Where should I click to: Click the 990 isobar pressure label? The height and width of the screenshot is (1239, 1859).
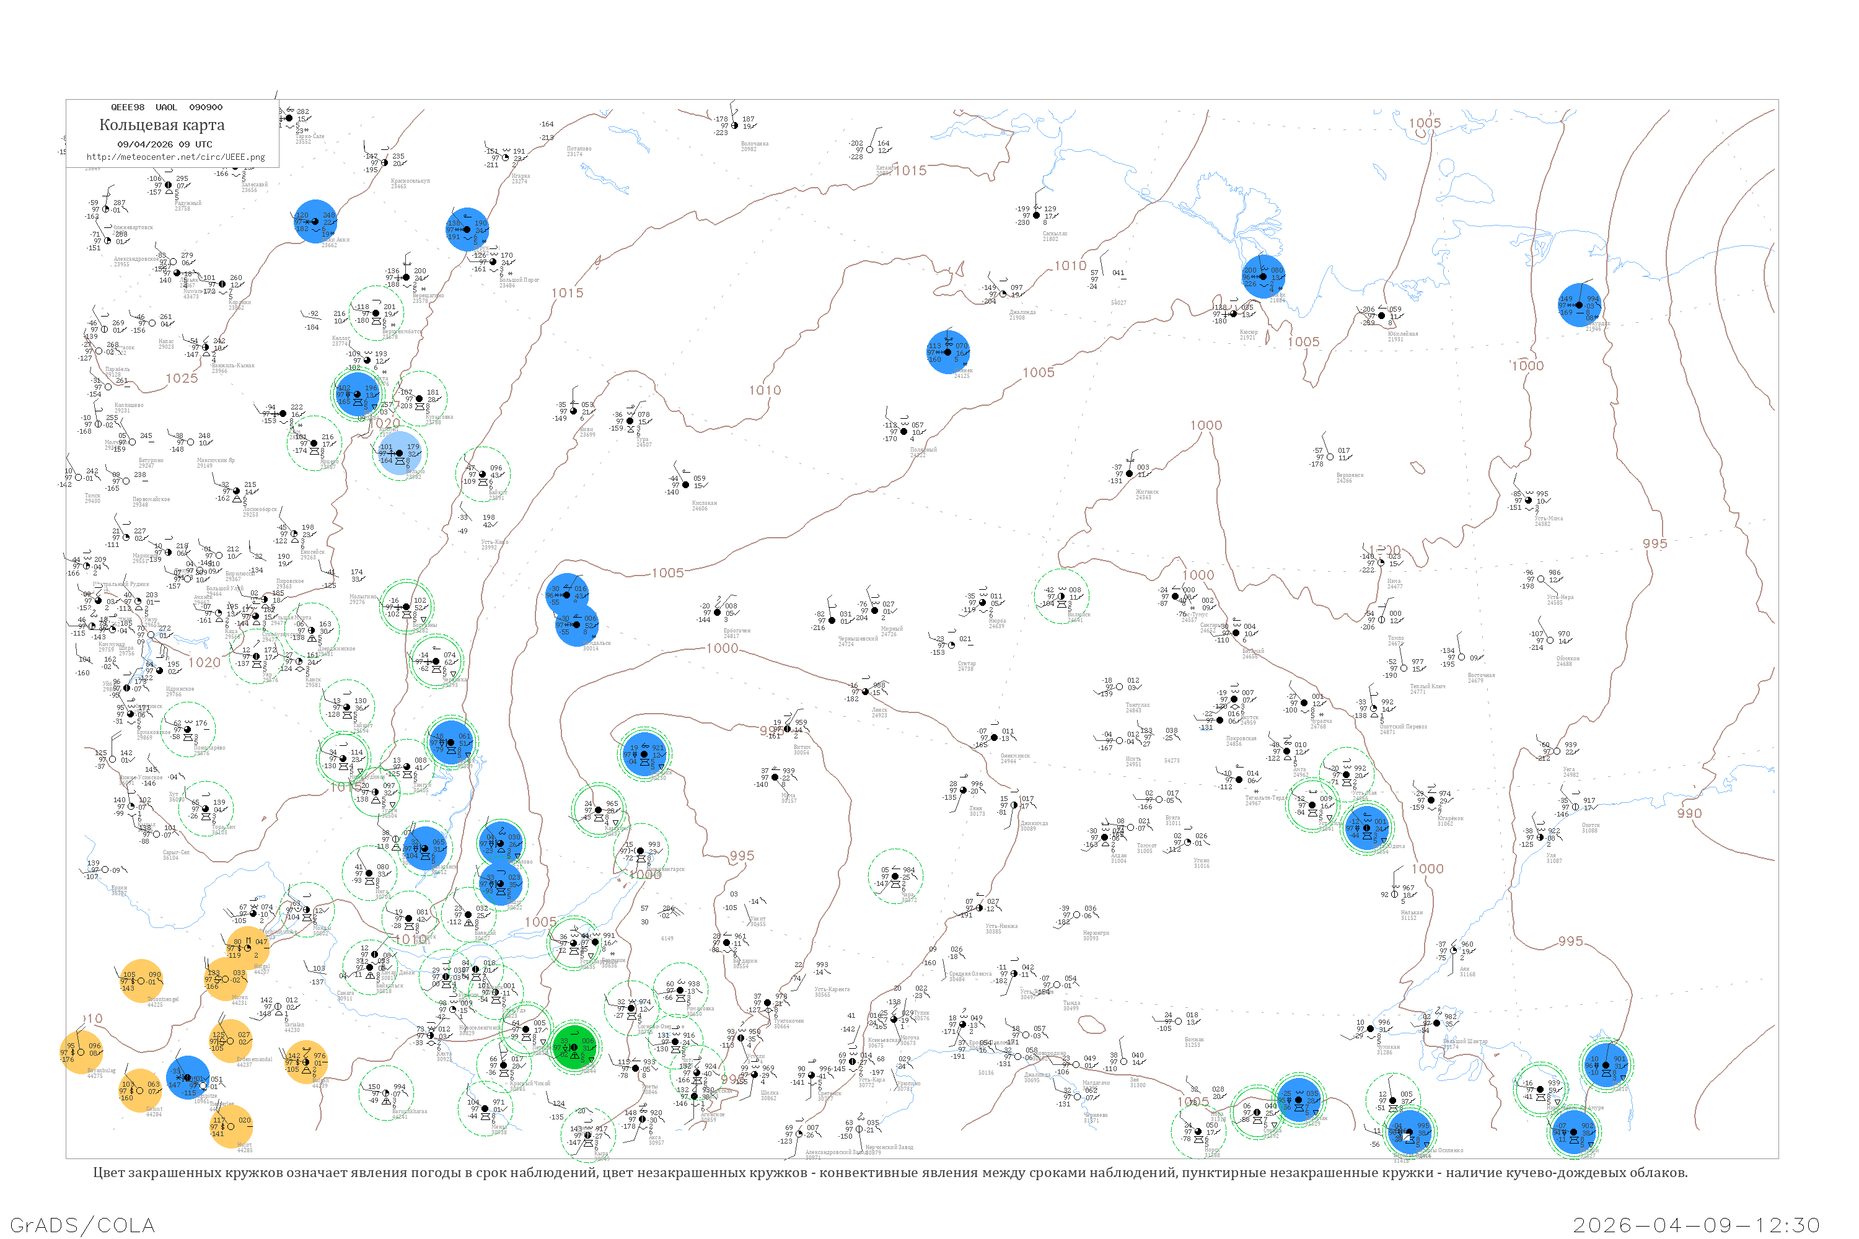(x=1689, y=813)
